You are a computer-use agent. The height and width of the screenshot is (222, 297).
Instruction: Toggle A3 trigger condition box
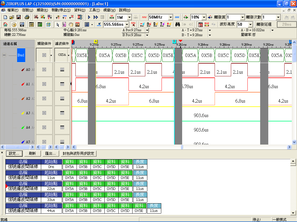pyautogui.click(x=44, y=113)
